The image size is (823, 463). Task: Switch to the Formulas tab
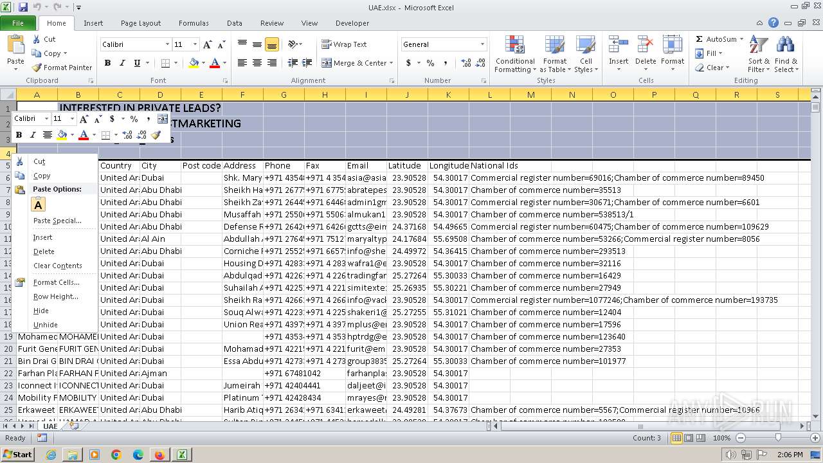[194, 23]
